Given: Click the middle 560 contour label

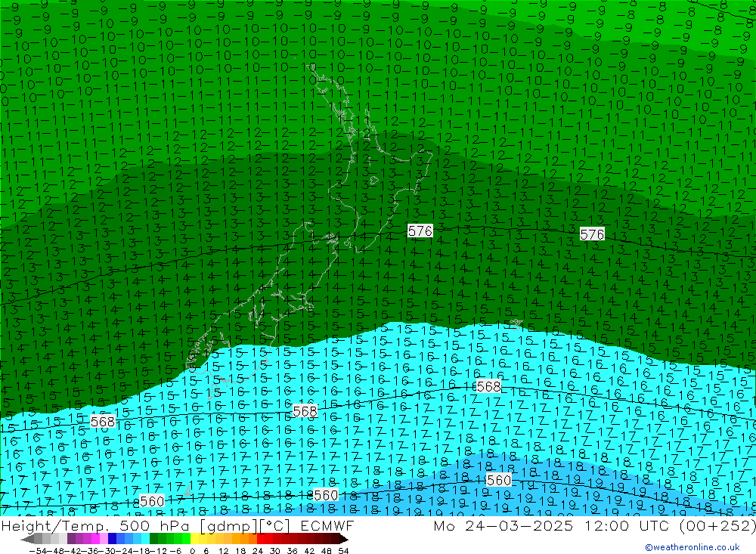Looking at the screenshot, I should click(326, 495).
